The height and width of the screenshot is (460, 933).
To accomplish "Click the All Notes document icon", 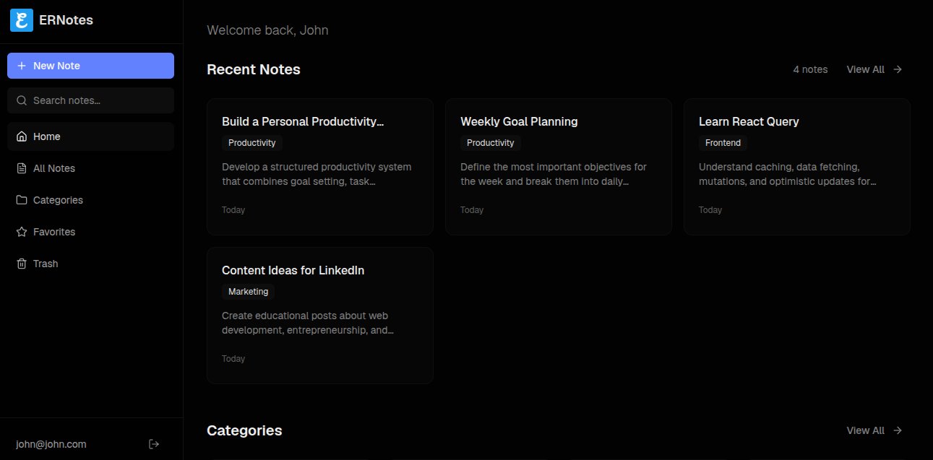I will pos(22,168).
